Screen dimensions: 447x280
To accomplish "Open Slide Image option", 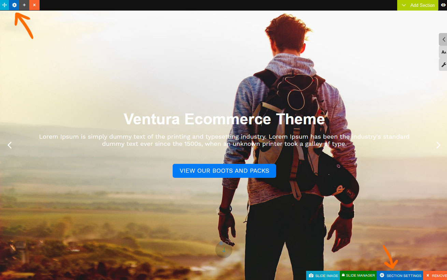I will [x=323, y=276].
